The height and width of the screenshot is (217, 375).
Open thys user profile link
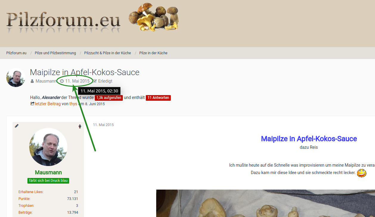tap(73, 104)
